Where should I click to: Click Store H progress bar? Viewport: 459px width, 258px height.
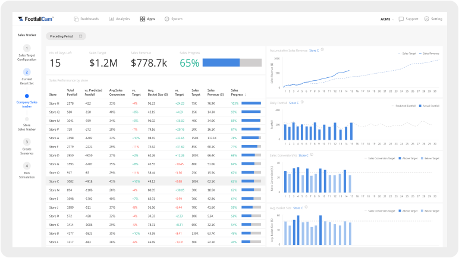click(x=251, y=103)
